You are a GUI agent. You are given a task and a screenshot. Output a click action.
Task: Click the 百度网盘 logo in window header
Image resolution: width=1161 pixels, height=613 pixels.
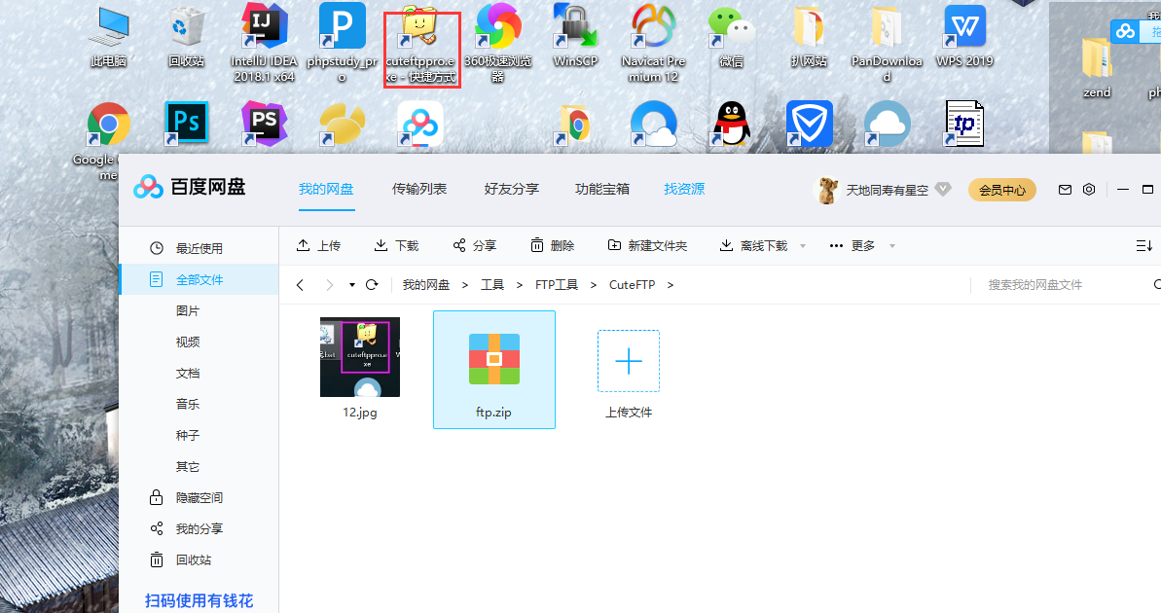tap(189, 187)
